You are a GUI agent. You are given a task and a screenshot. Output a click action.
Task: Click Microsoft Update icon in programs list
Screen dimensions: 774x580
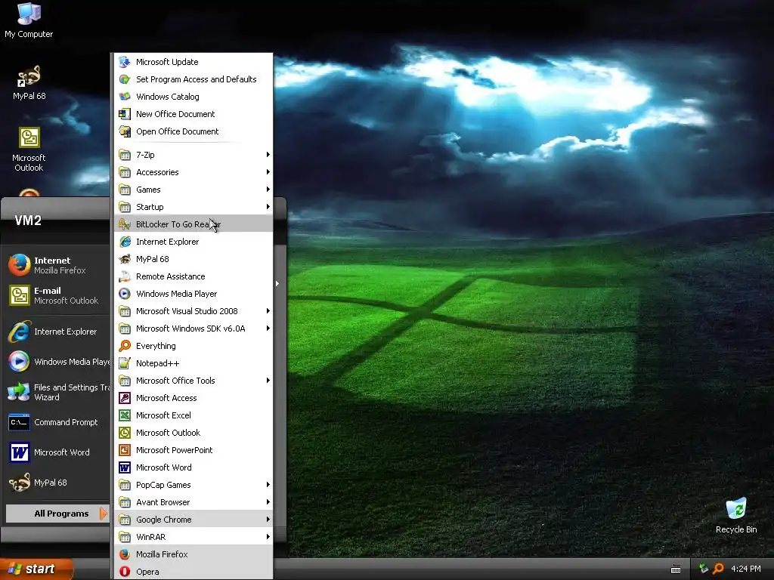tap(125, 62)
